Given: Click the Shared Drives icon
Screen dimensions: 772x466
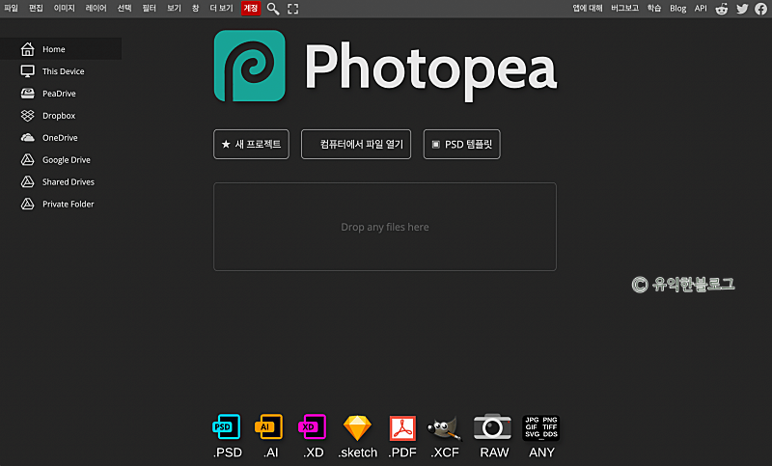Looking at the screenshot, I should tap(28, 182).
